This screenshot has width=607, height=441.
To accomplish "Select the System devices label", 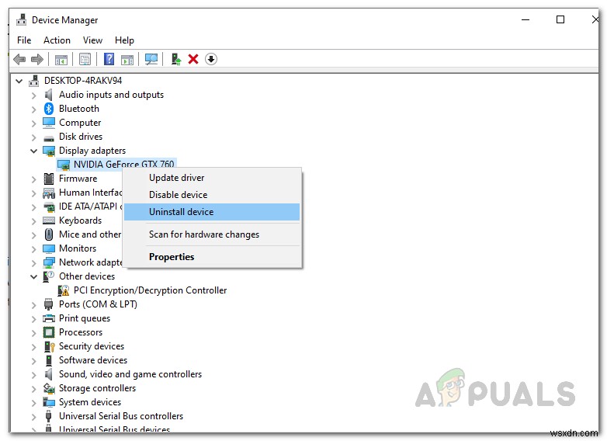I will point(90,402).
